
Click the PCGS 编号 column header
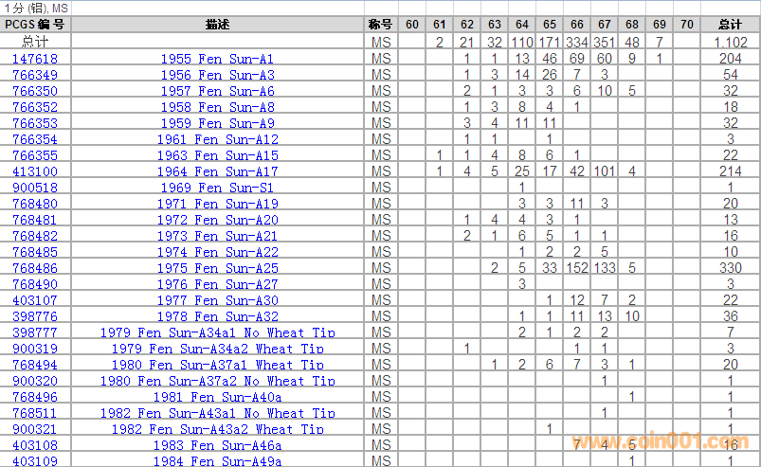35,24
